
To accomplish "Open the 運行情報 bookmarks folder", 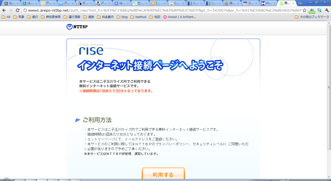I will [72, 17].
